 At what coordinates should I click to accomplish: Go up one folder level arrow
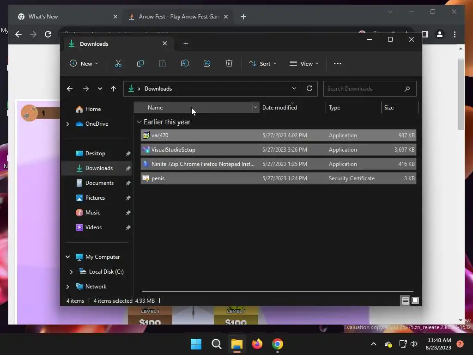114,89
